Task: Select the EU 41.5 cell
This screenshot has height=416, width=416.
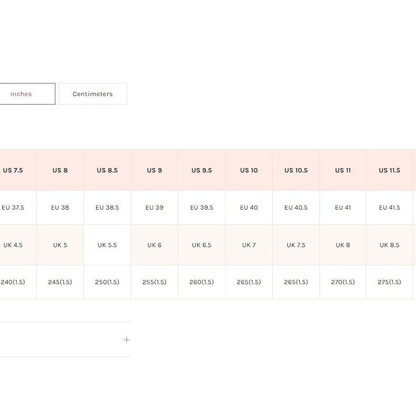Action: [x=389, y=207]
